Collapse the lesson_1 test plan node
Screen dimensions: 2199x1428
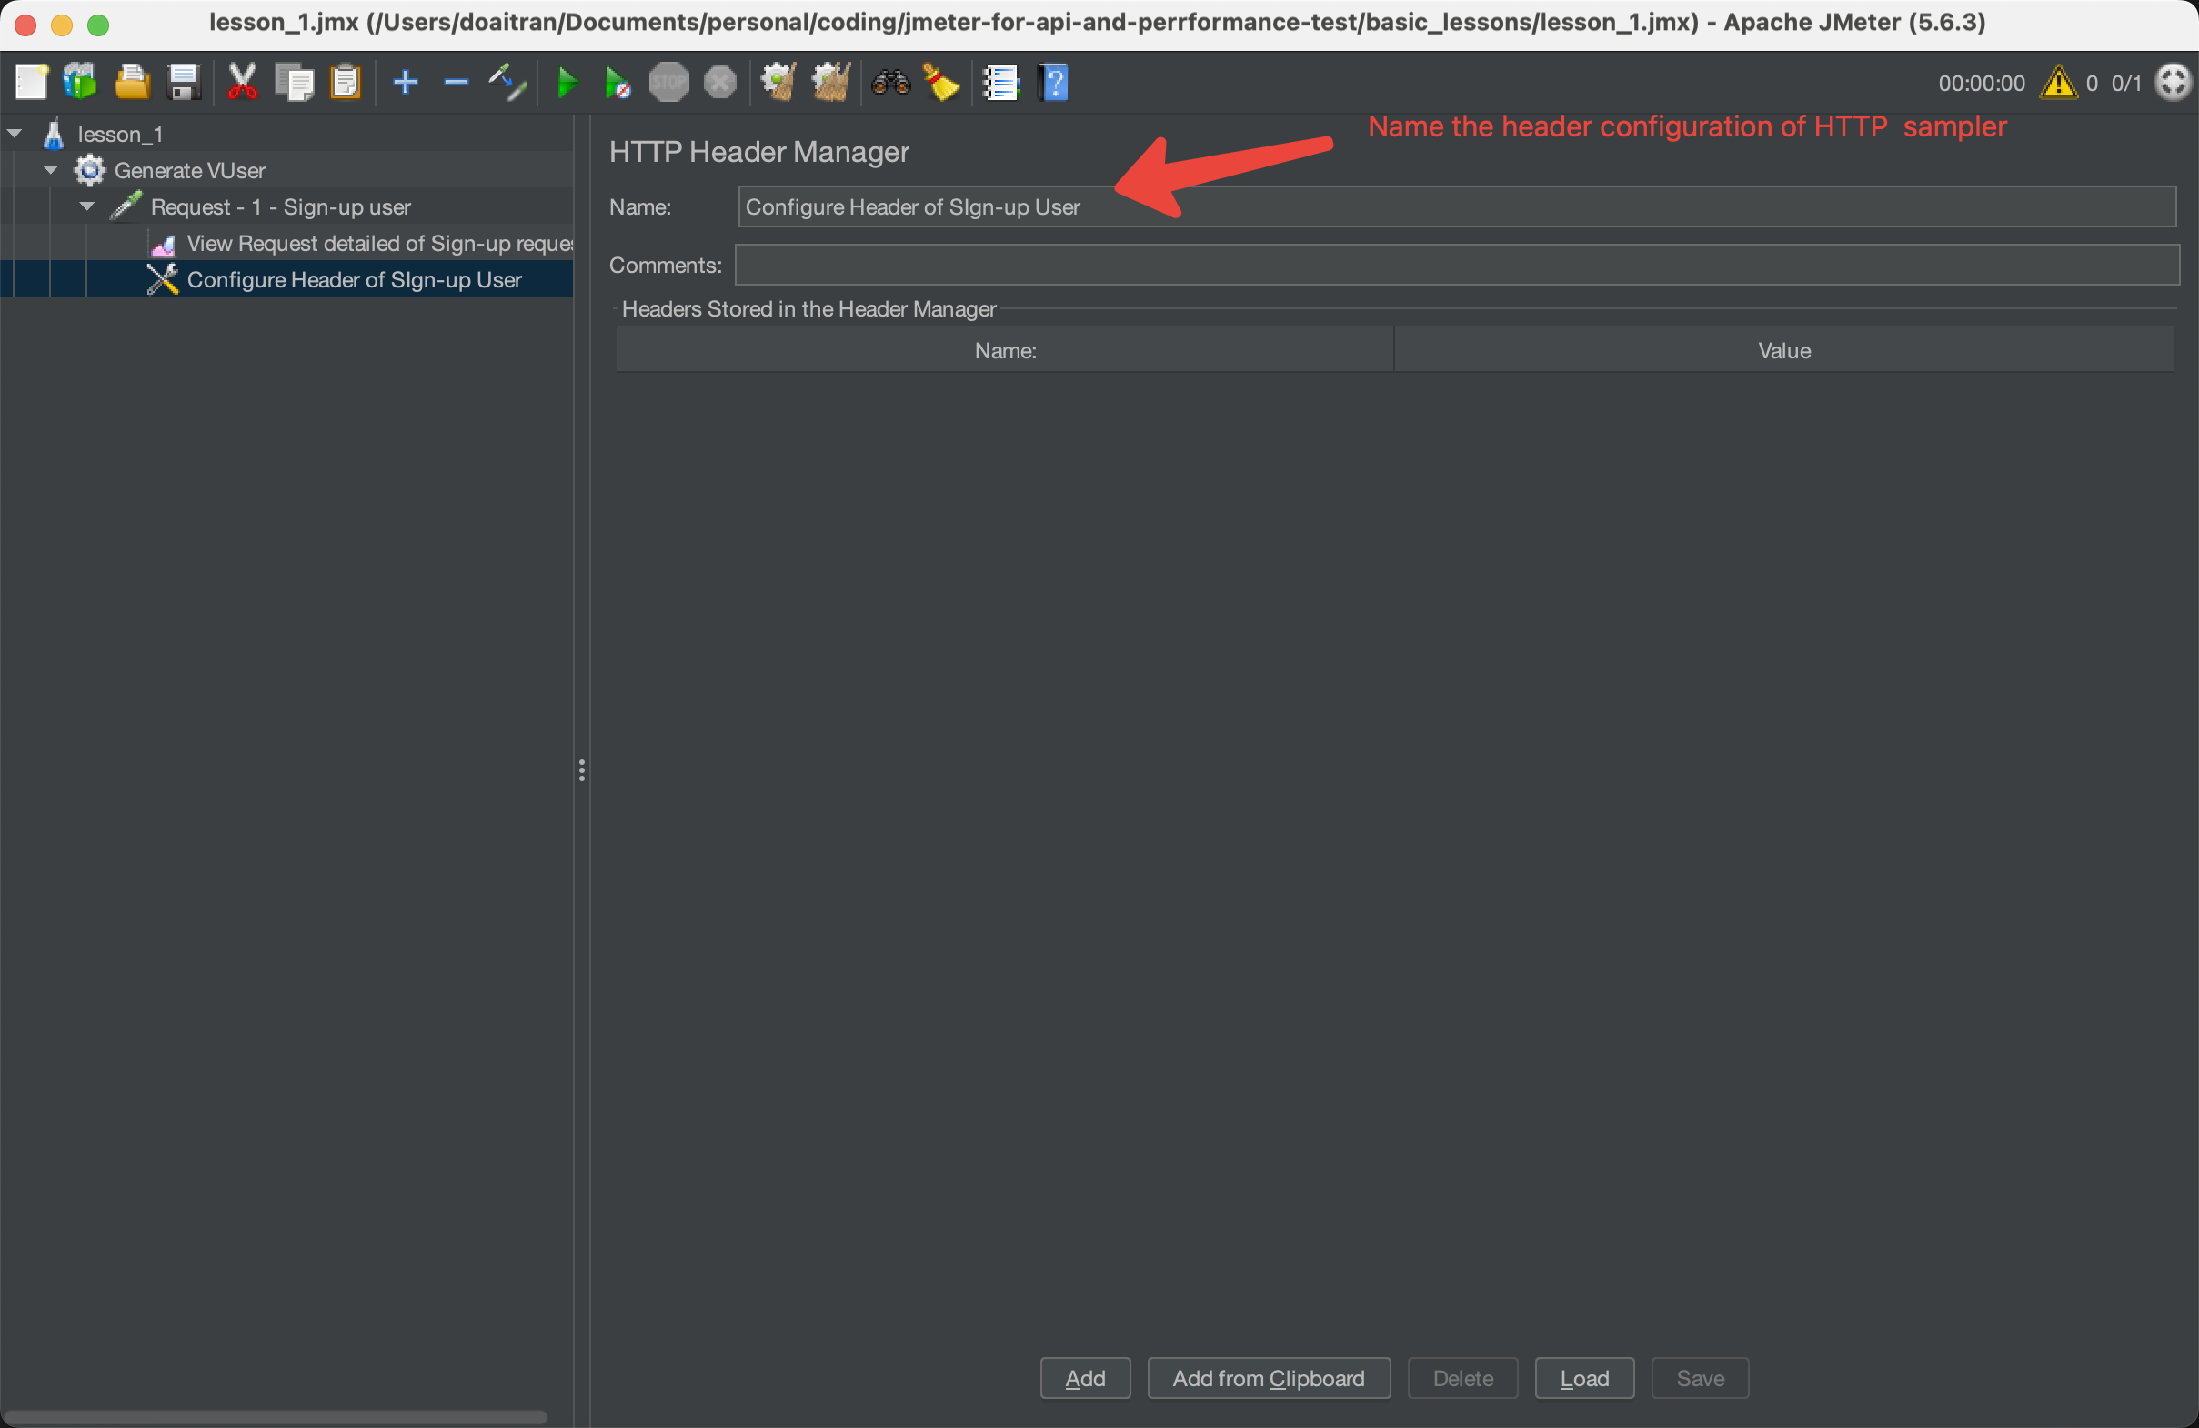coord(15,134)
